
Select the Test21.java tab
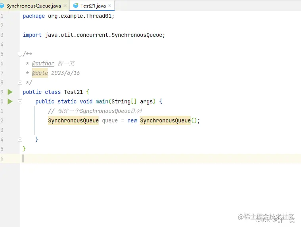(93, 6)
